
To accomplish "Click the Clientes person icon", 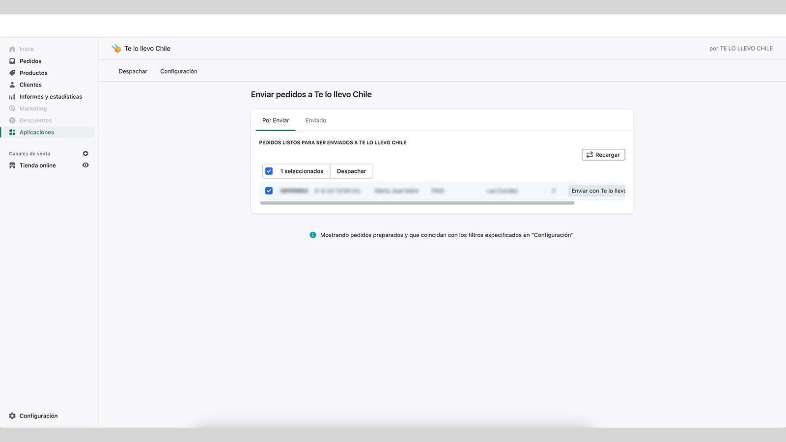I will [12, 84].
